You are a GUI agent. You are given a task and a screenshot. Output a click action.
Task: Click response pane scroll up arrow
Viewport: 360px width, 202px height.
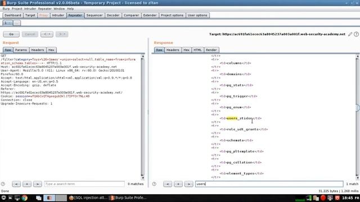click(358, 56)
